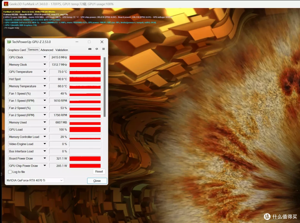This screenshot has width=300, height=223.
Task: Open the GPU Load sensor dropdown
Action: (x=45, y=130)
